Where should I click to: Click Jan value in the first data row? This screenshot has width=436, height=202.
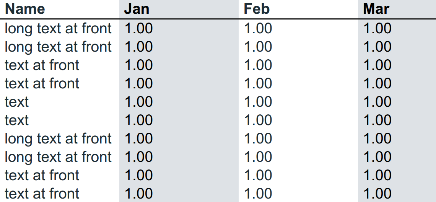click(139, 28)
